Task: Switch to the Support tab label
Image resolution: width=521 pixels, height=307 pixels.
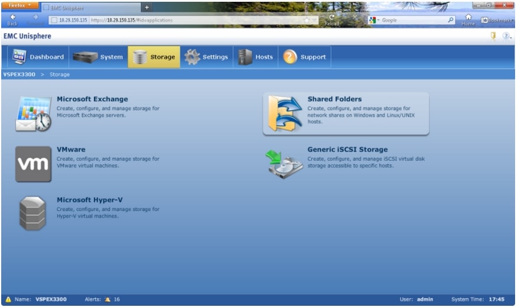Action: coord(313,57)
